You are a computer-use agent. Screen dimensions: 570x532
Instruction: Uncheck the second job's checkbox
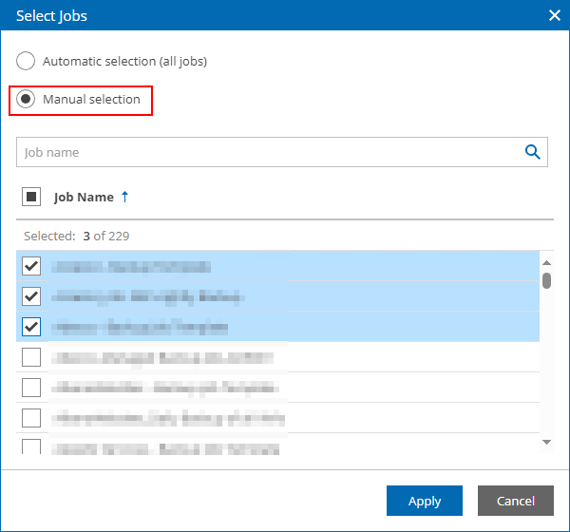[31, 296]
